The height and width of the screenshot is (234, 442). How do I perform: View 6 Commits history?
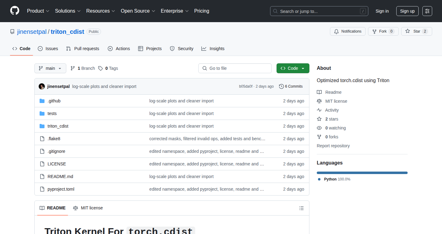tap(291, 86)
